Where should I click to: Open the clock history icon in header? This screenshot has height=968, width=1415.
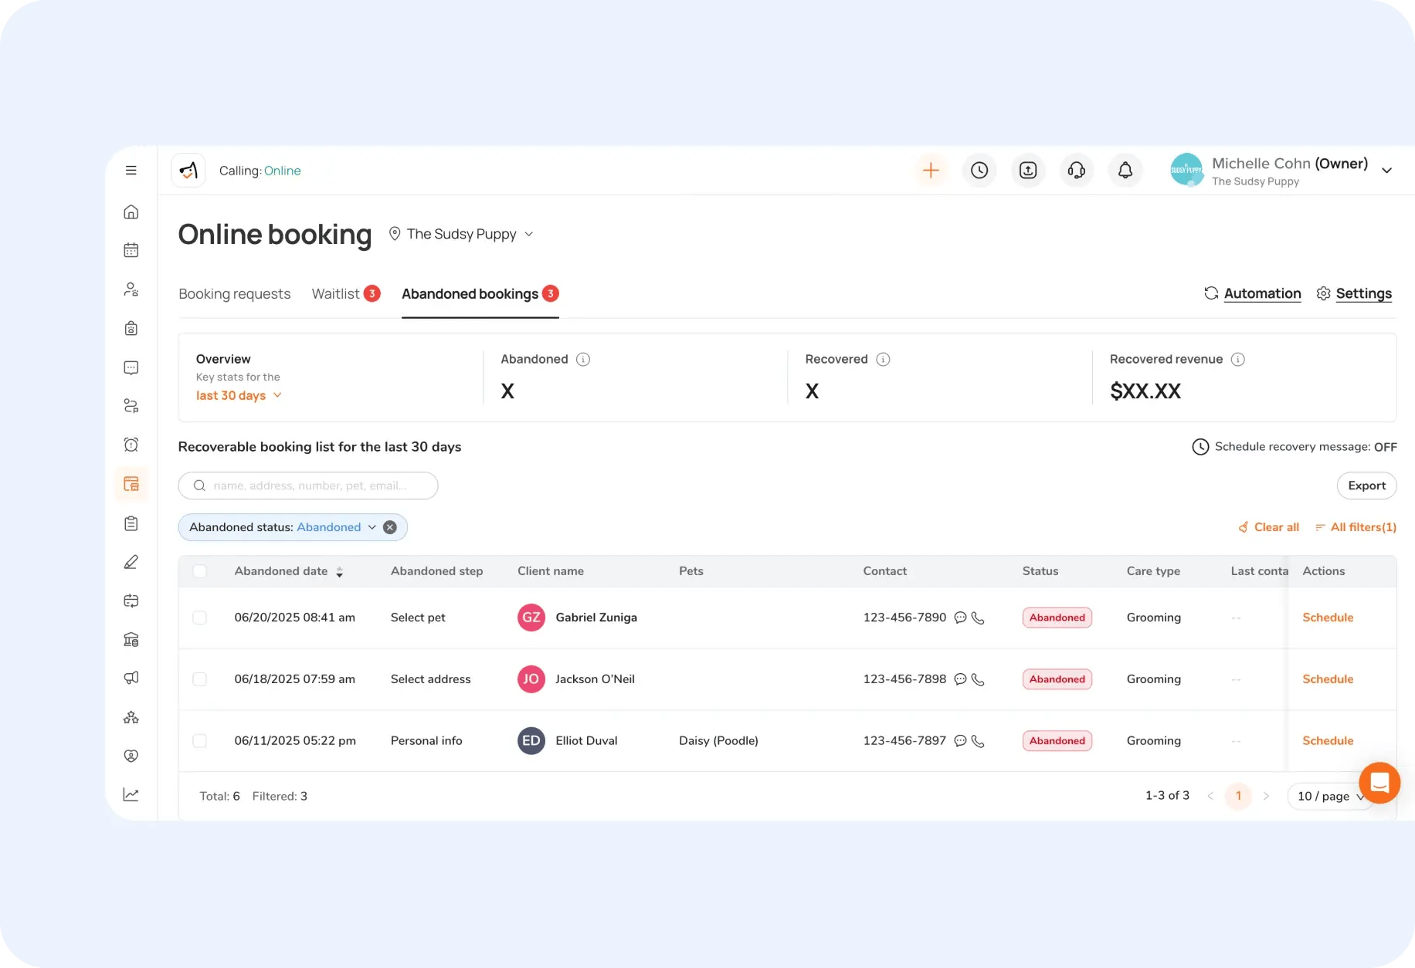coord(979,171)
